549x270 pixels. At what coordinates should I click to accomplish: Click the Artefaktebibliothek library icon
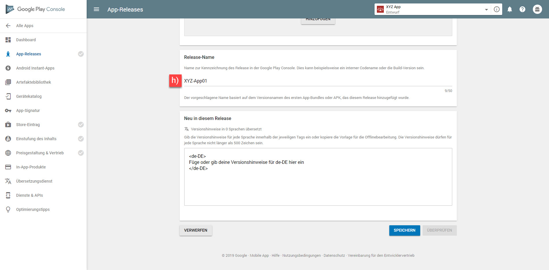(8, 82)
